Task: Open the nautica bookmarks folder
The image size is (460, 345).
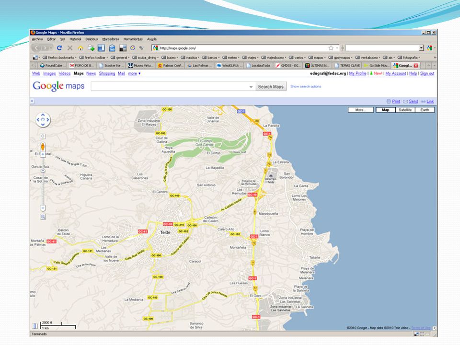Action: tap(190, 57)
